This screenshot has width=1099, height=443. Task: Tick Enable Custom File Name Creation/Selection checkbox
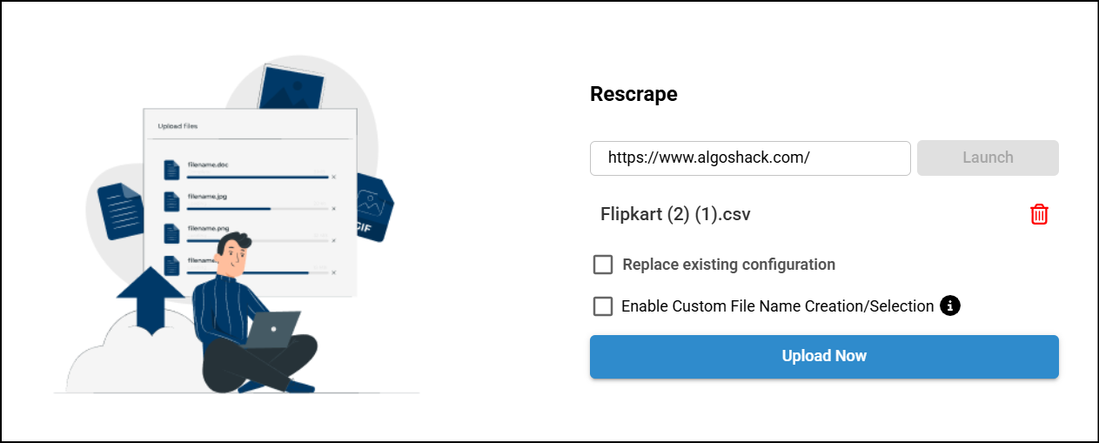tap(603, 306)
